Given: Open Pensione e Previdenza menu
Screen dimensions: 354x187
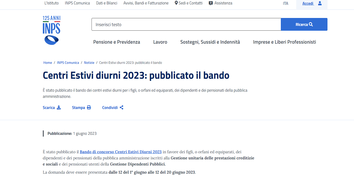Looking at the screenshot, I should (117, 42).
